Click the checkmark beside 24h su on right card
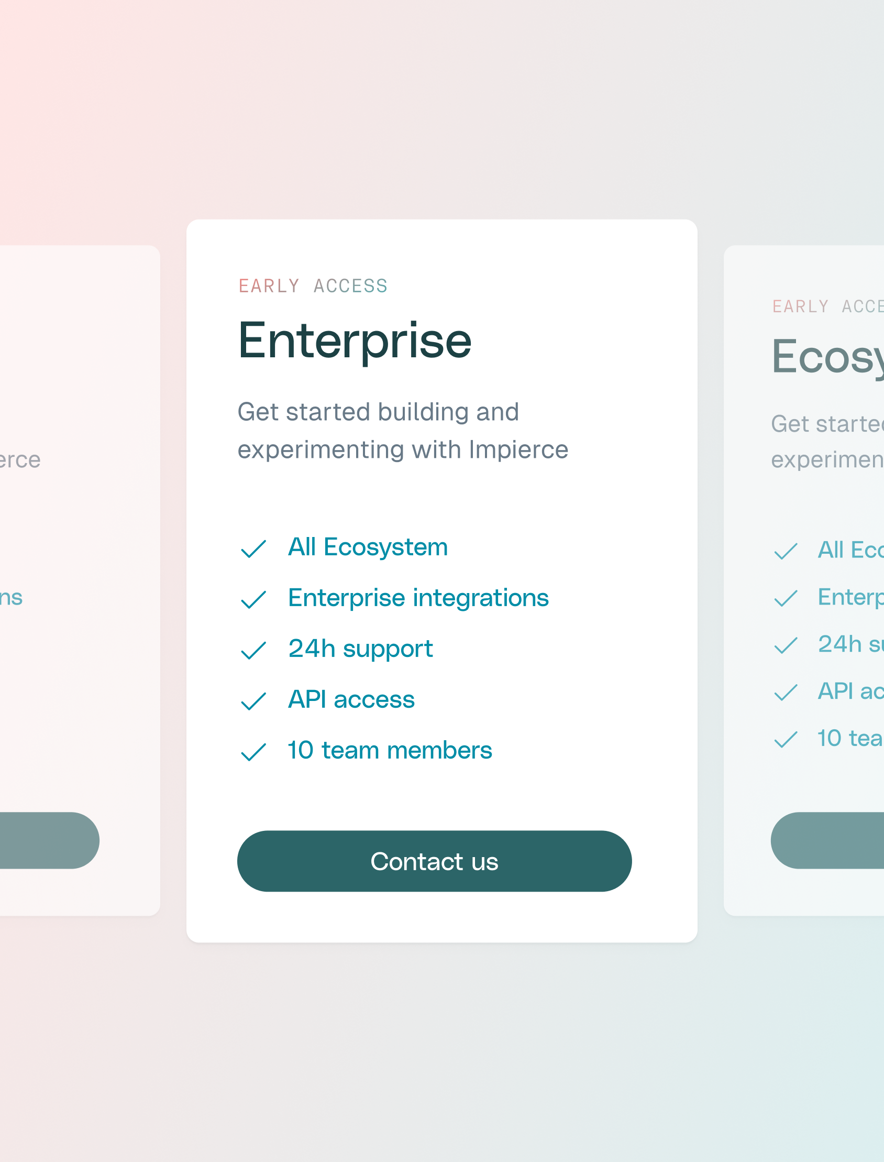 coord(785,645)
